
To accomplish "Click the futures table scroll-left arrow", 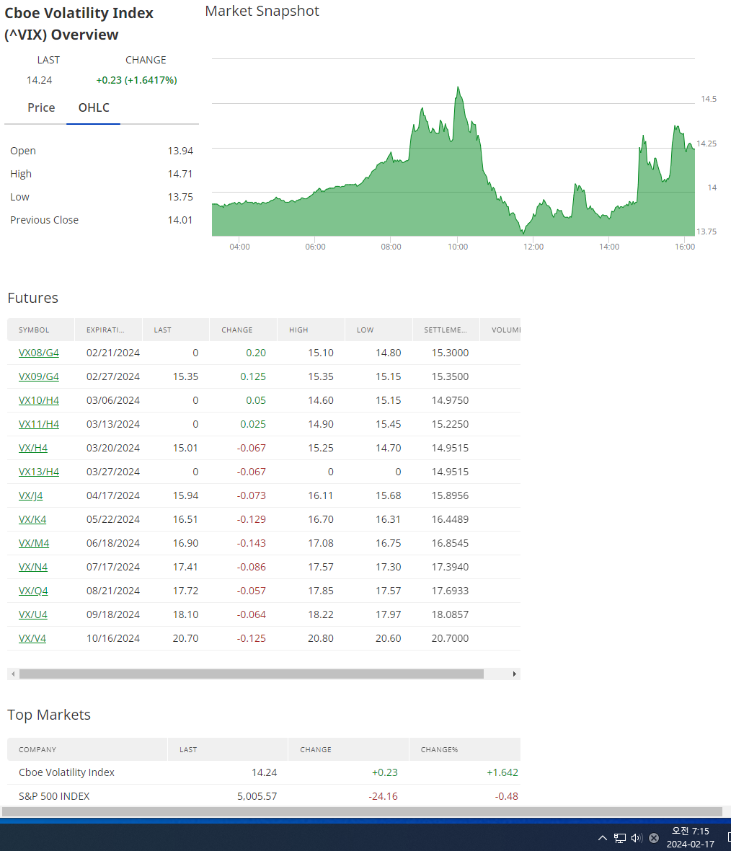I will coord(13,674).
